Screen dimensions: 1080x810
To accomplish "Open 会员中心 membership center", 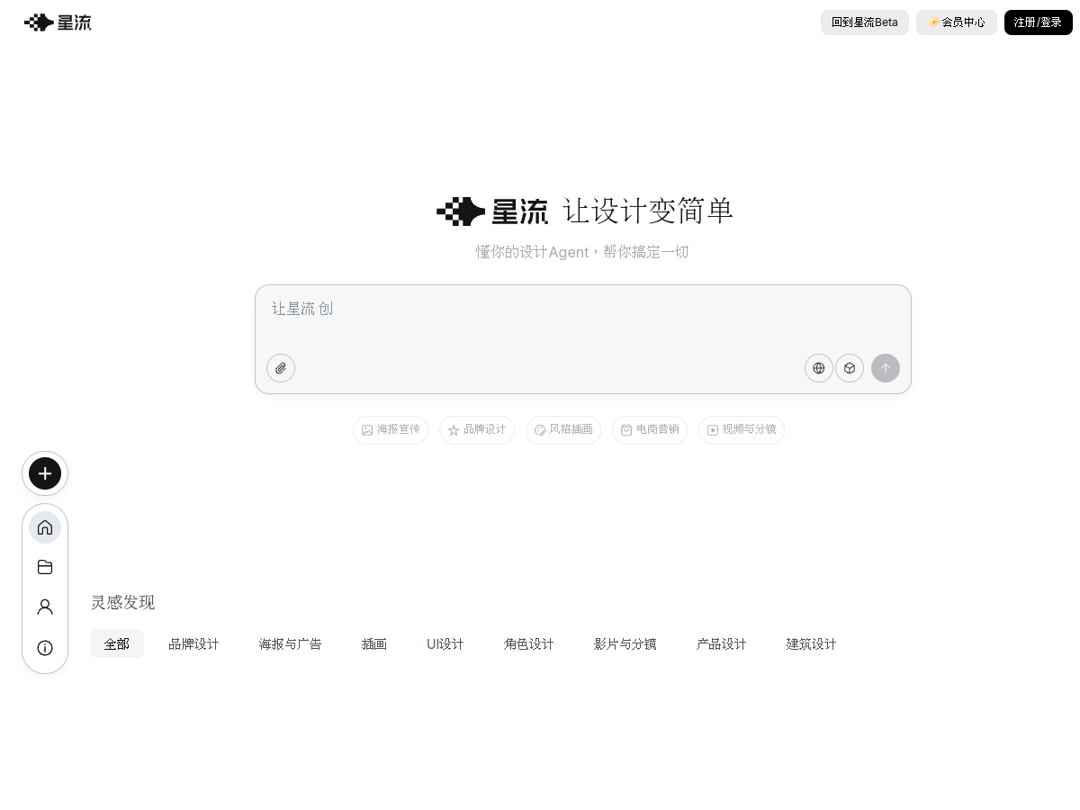I will [x=957, y=22].
